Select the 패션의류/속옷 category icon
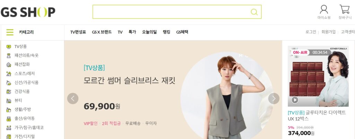The width and height of the screenshot is (355, 139). pyautogui.click(x=9, y=56)
